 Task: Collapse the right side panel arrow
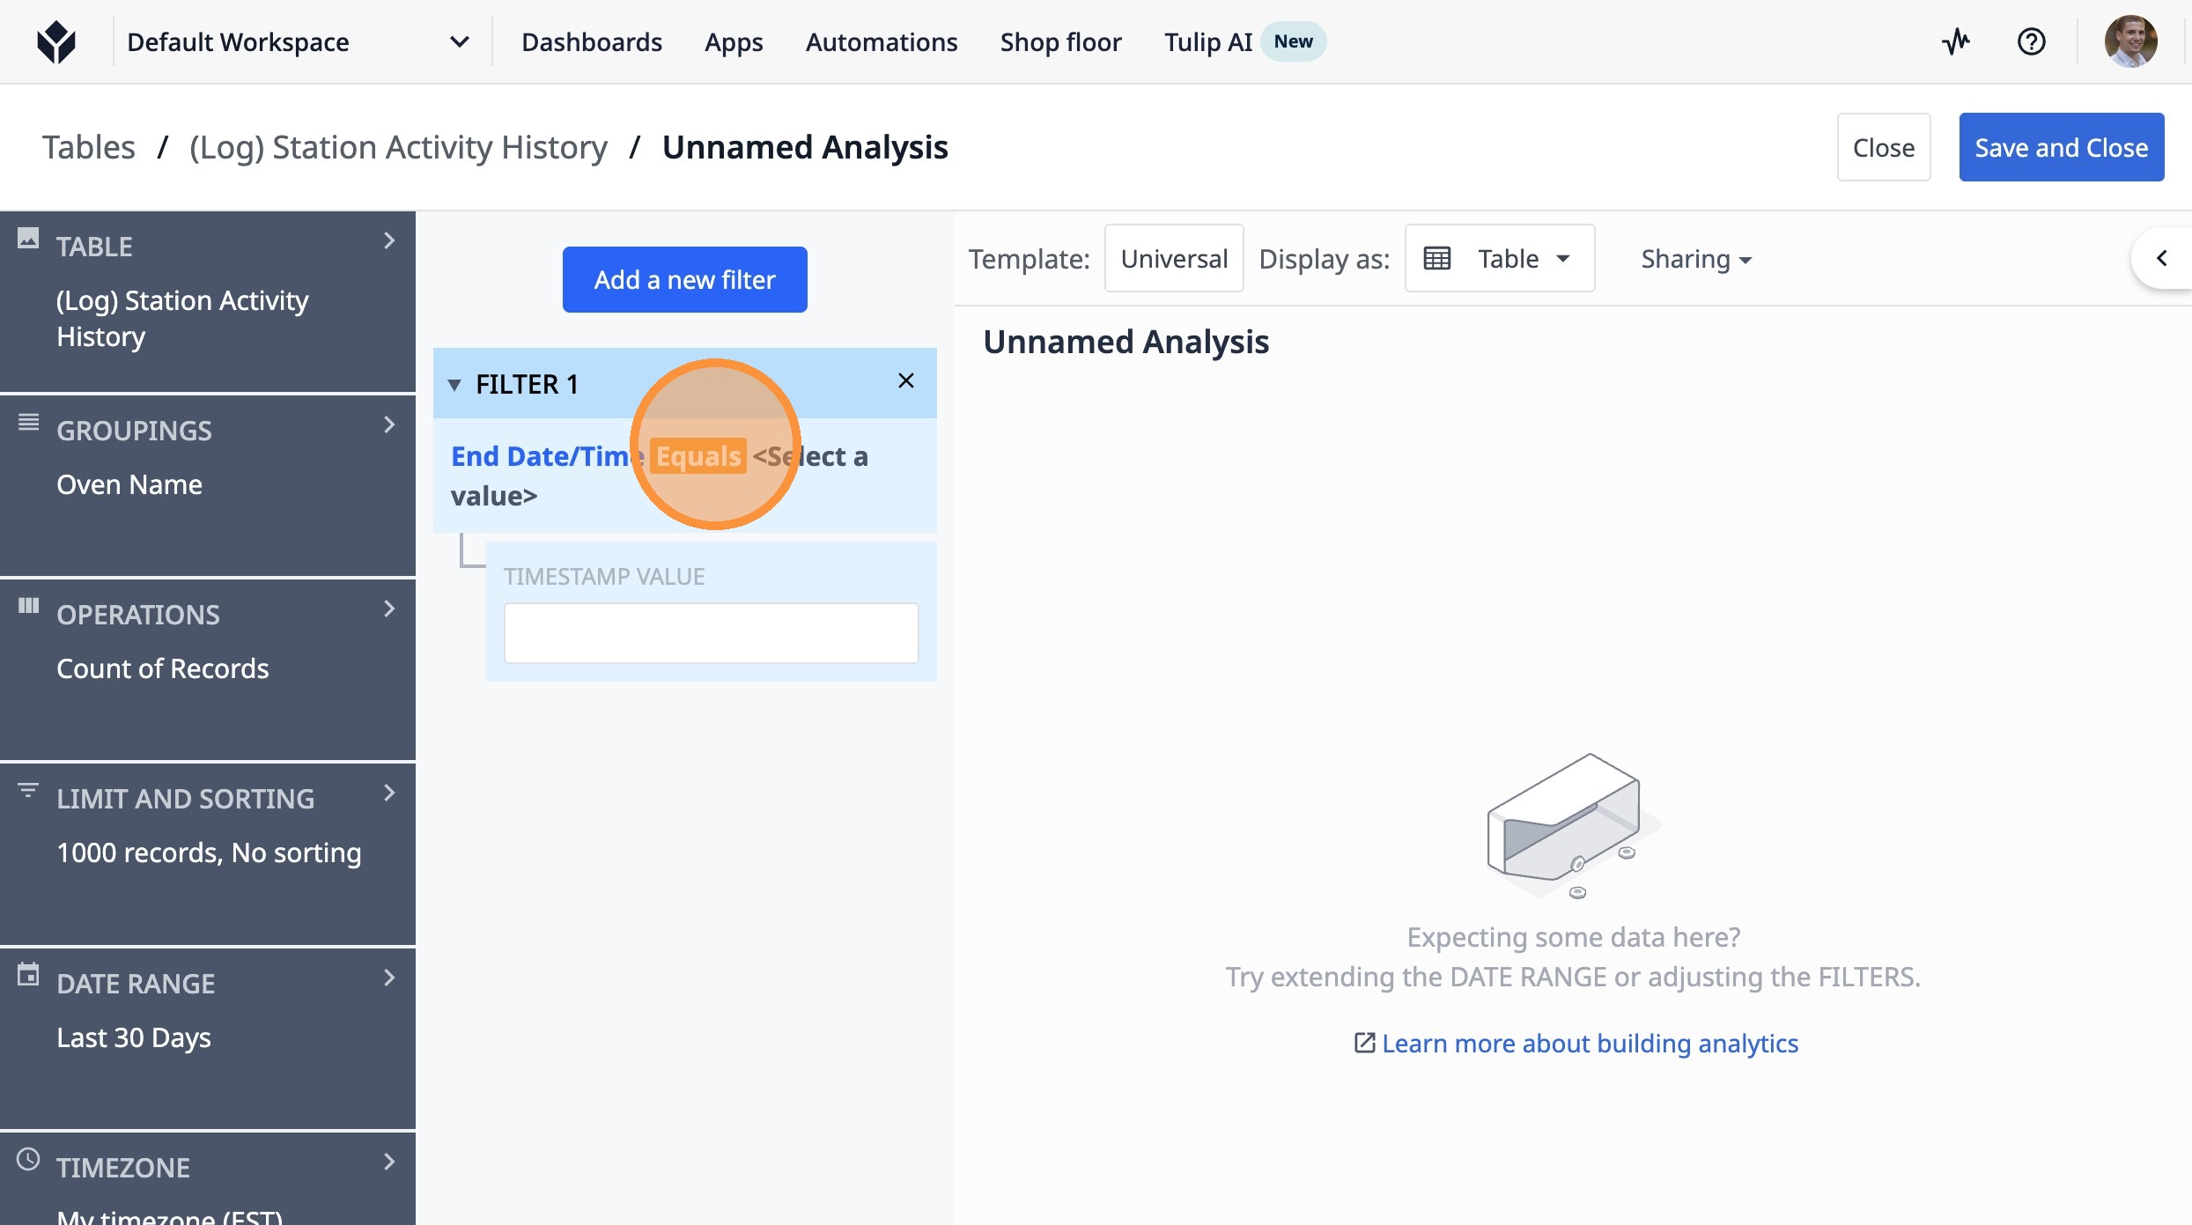pos(2161,258)
